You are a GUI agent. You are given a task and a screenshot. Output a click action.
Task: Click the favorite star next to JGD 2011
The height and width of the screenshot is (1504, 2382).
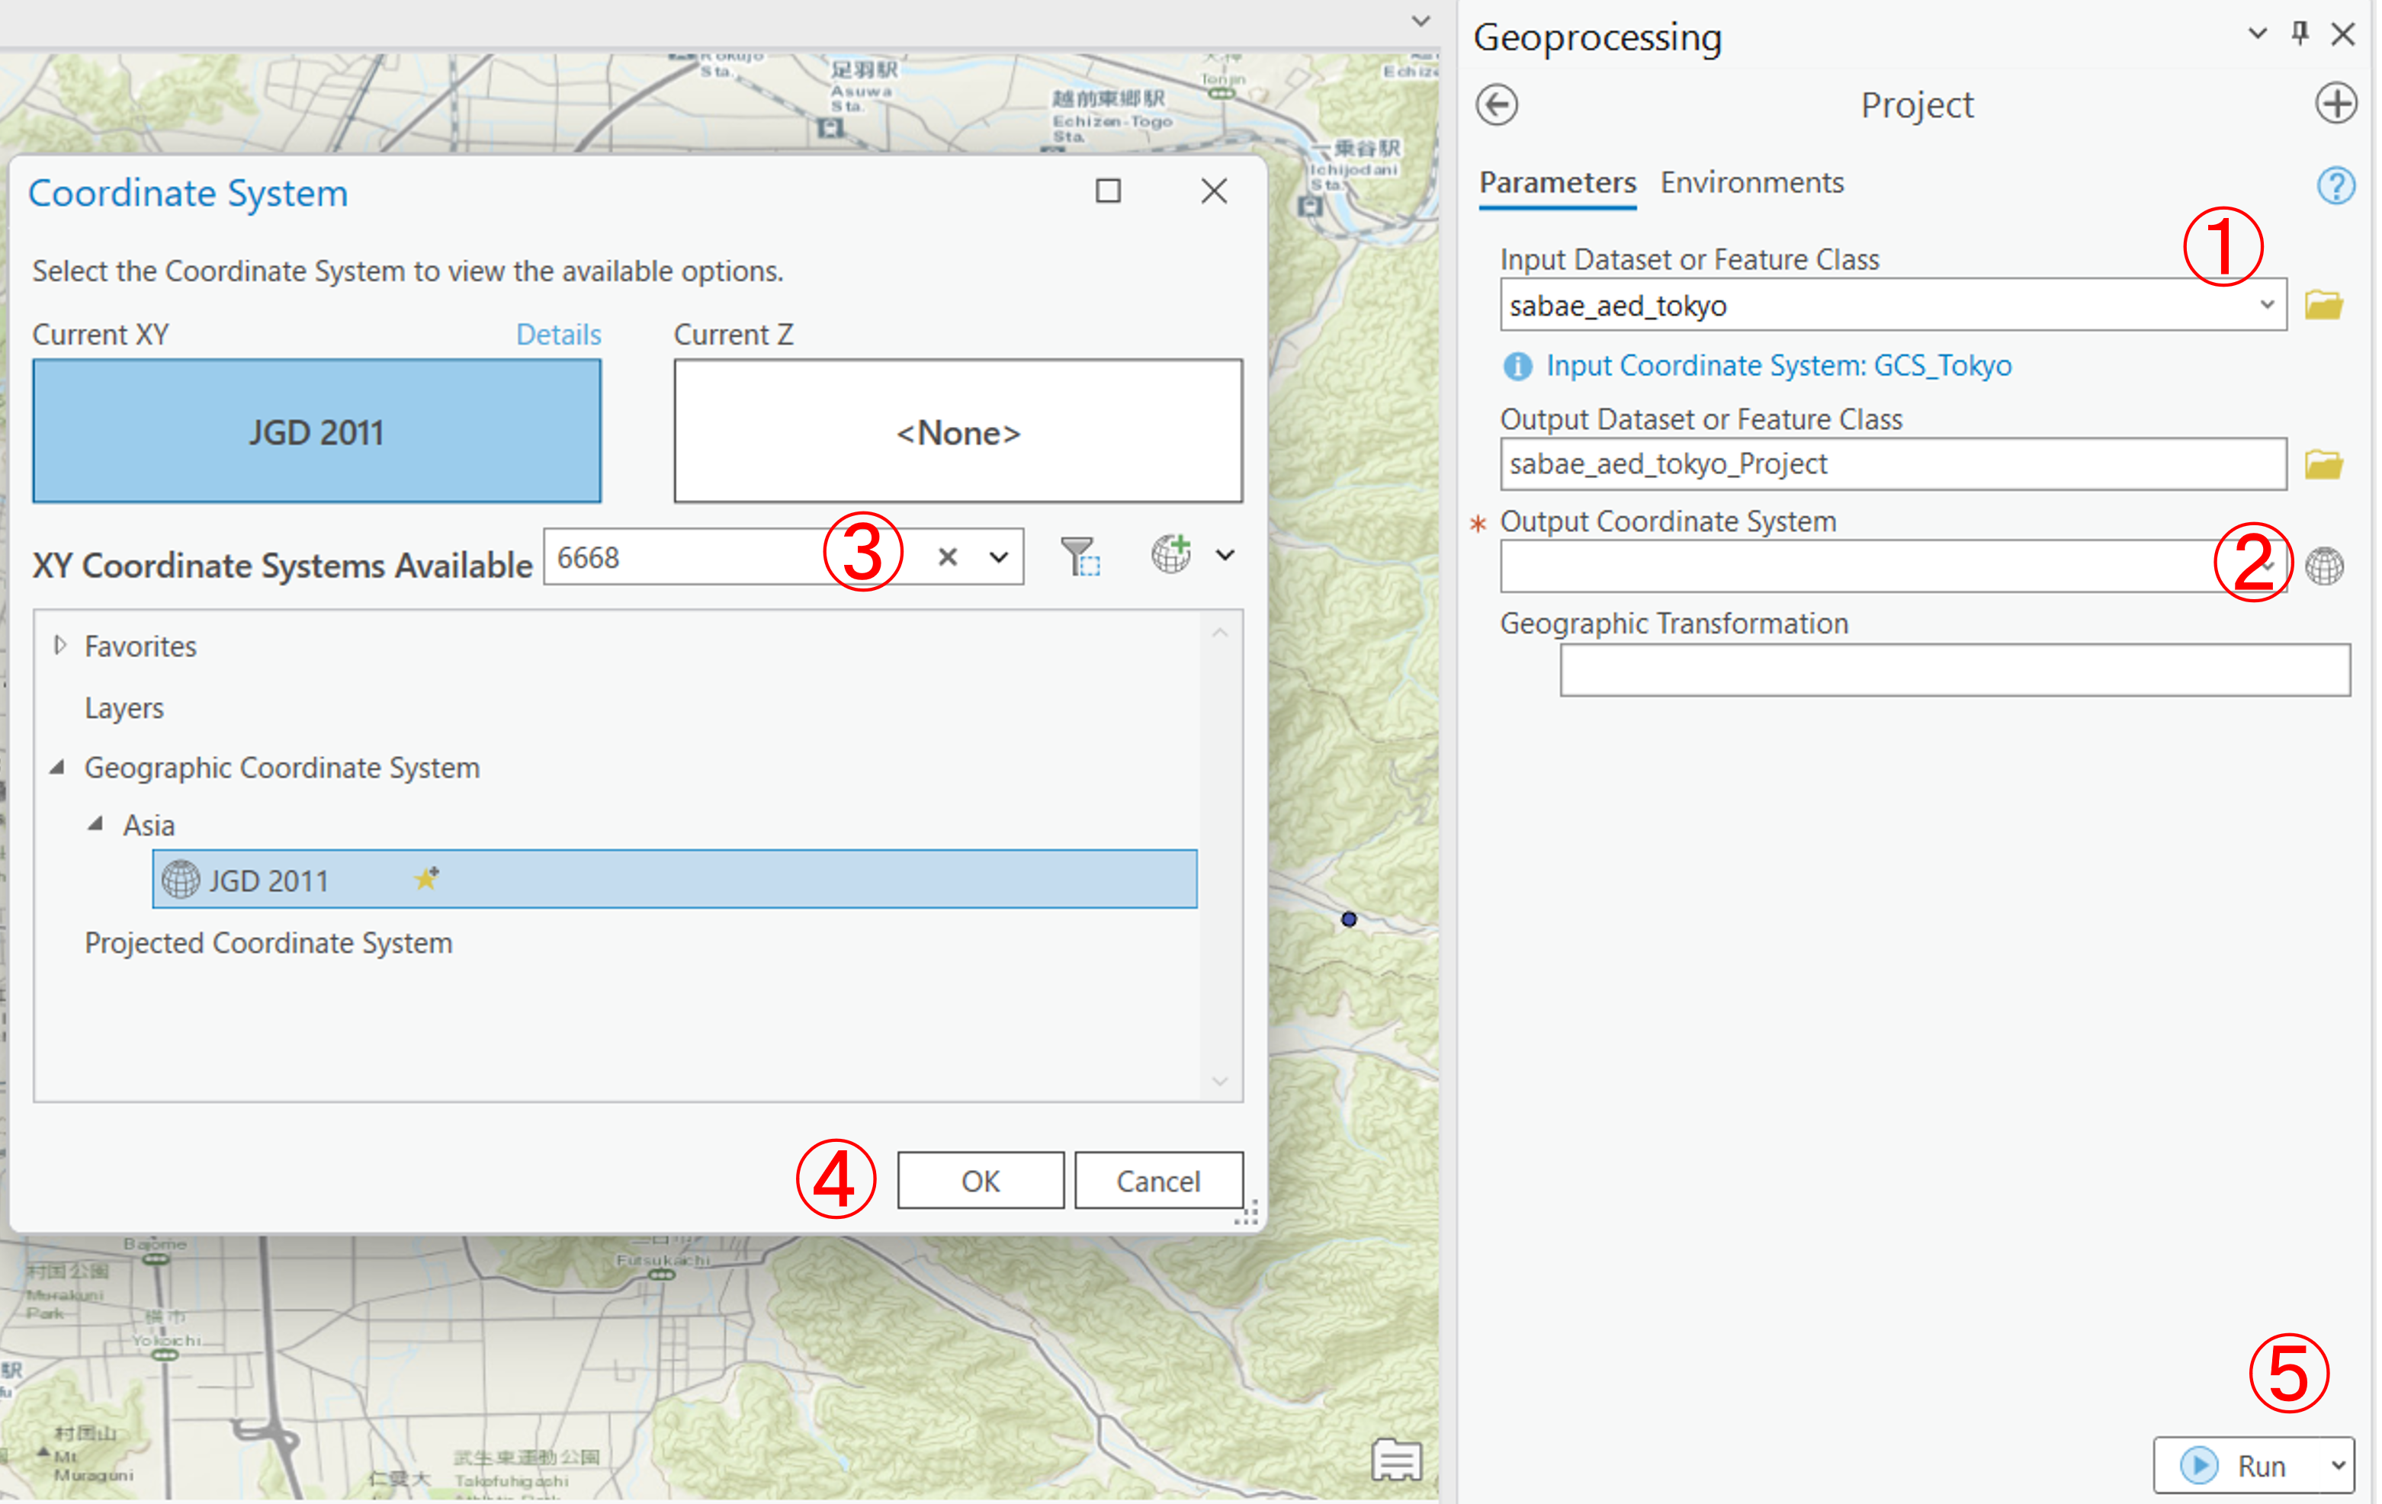426,878
